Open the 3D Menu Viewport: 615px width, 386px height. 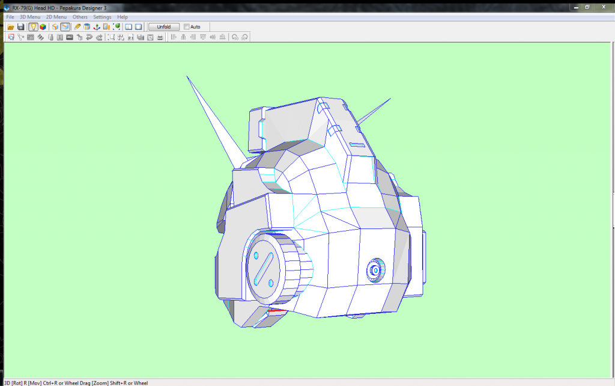click(x=30, y=17)
